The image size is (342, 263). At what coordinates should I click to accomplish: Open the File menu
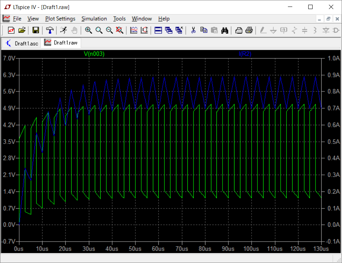pos(17,19)
